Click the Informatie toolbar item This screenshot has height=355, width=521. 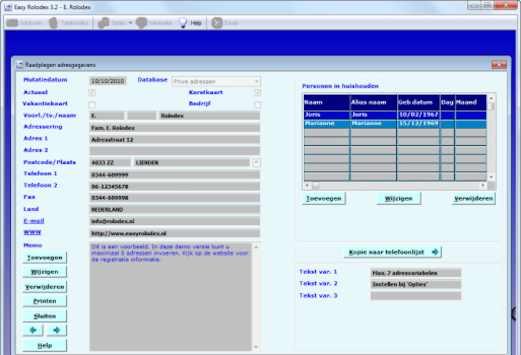(155, 23)
